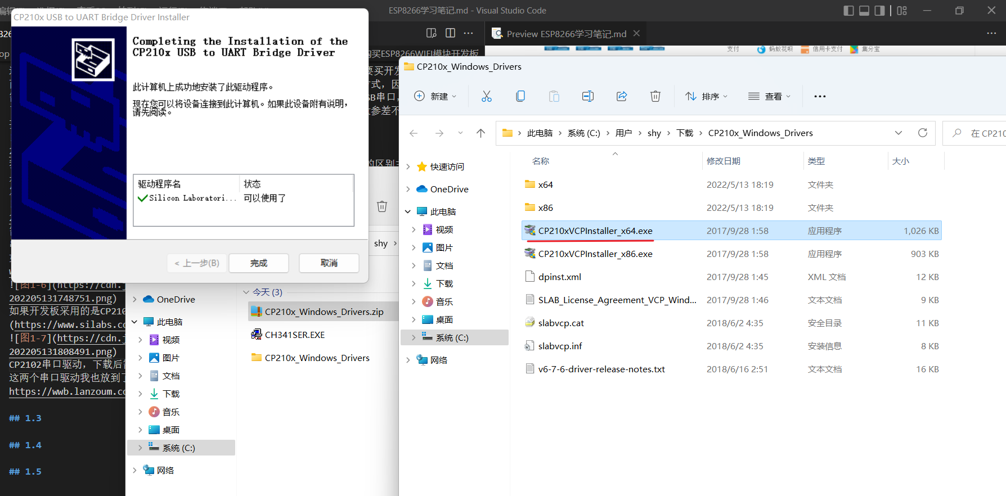Screen dimensions: 1006x496
Task: Click the slabvcp.inf file icon
Action: 529,346
